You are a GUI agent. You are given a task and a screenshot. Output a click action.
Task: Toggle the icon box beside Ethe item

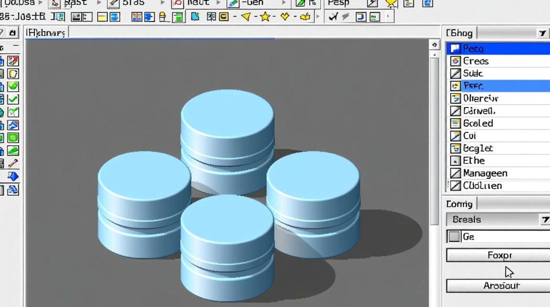455,161
